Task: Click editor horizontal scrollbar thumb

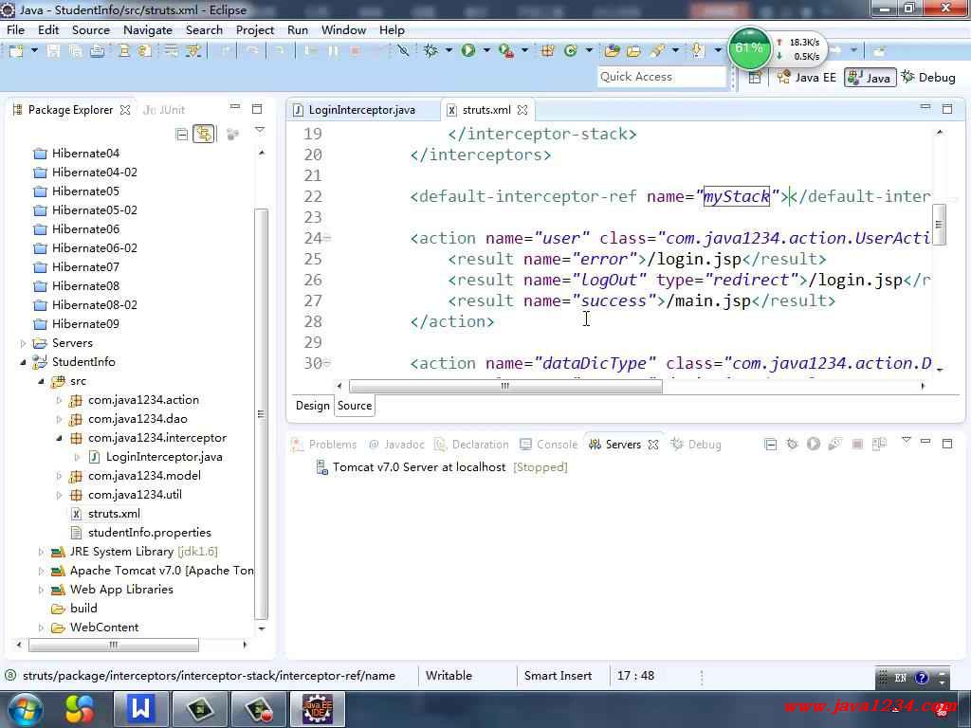Action: pos(505,387)
